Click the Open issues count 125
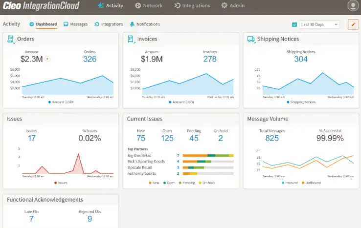Image resolution: width=361 pixels, height=228 pixels. point(167,138)
